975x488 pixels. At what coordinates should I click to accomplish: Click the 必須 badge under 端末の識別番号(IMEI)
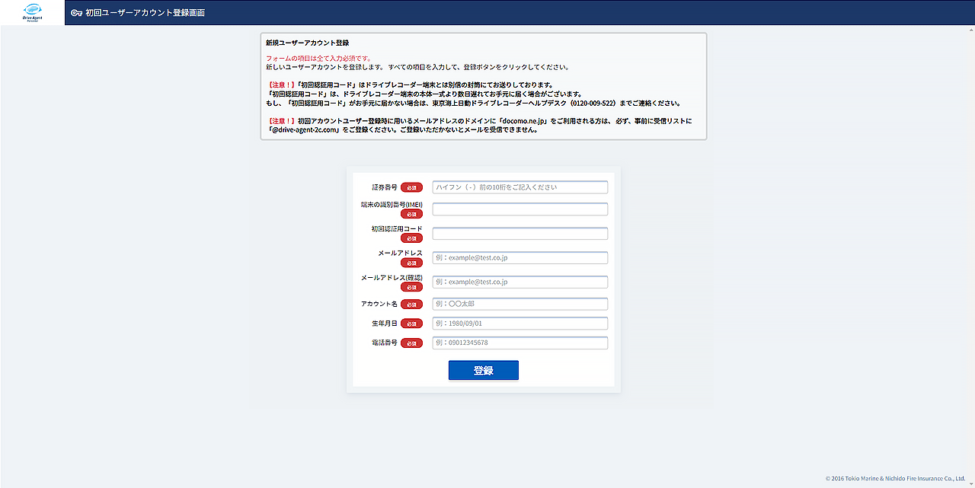tap(411, 214)
